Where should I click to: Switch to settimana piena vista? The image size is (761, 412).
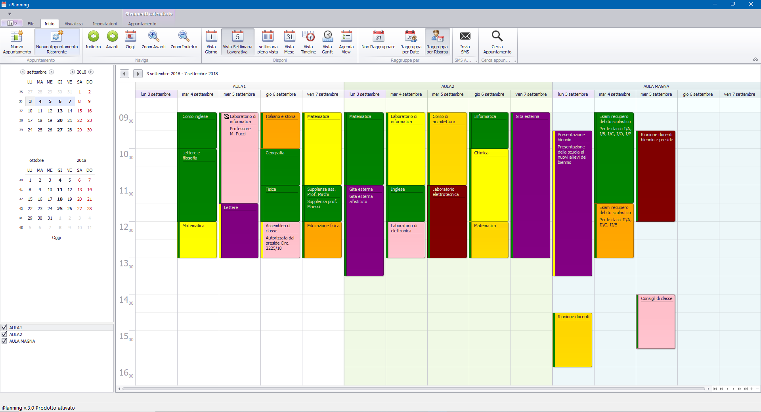[x=268, y=42]
